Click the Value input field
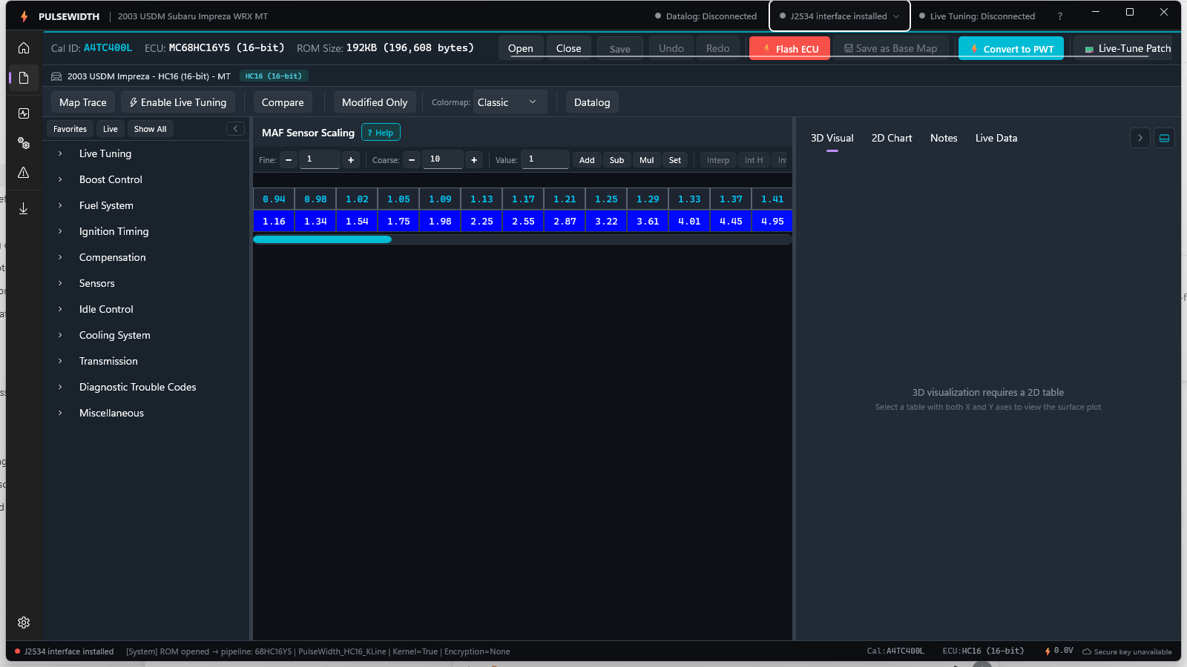The image size is (1187, 667). point(545,159)
